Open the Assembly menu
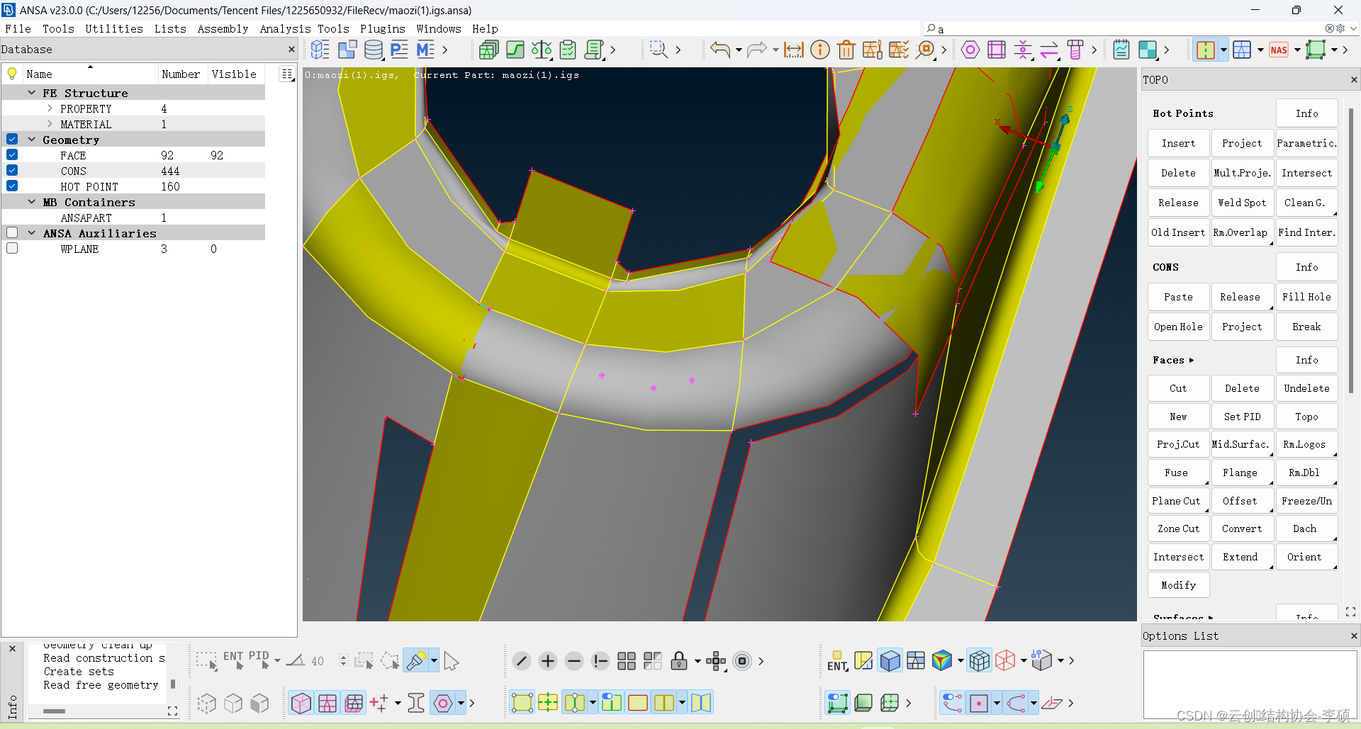This screenshot has height=729, width=1361. click(223, 29)
